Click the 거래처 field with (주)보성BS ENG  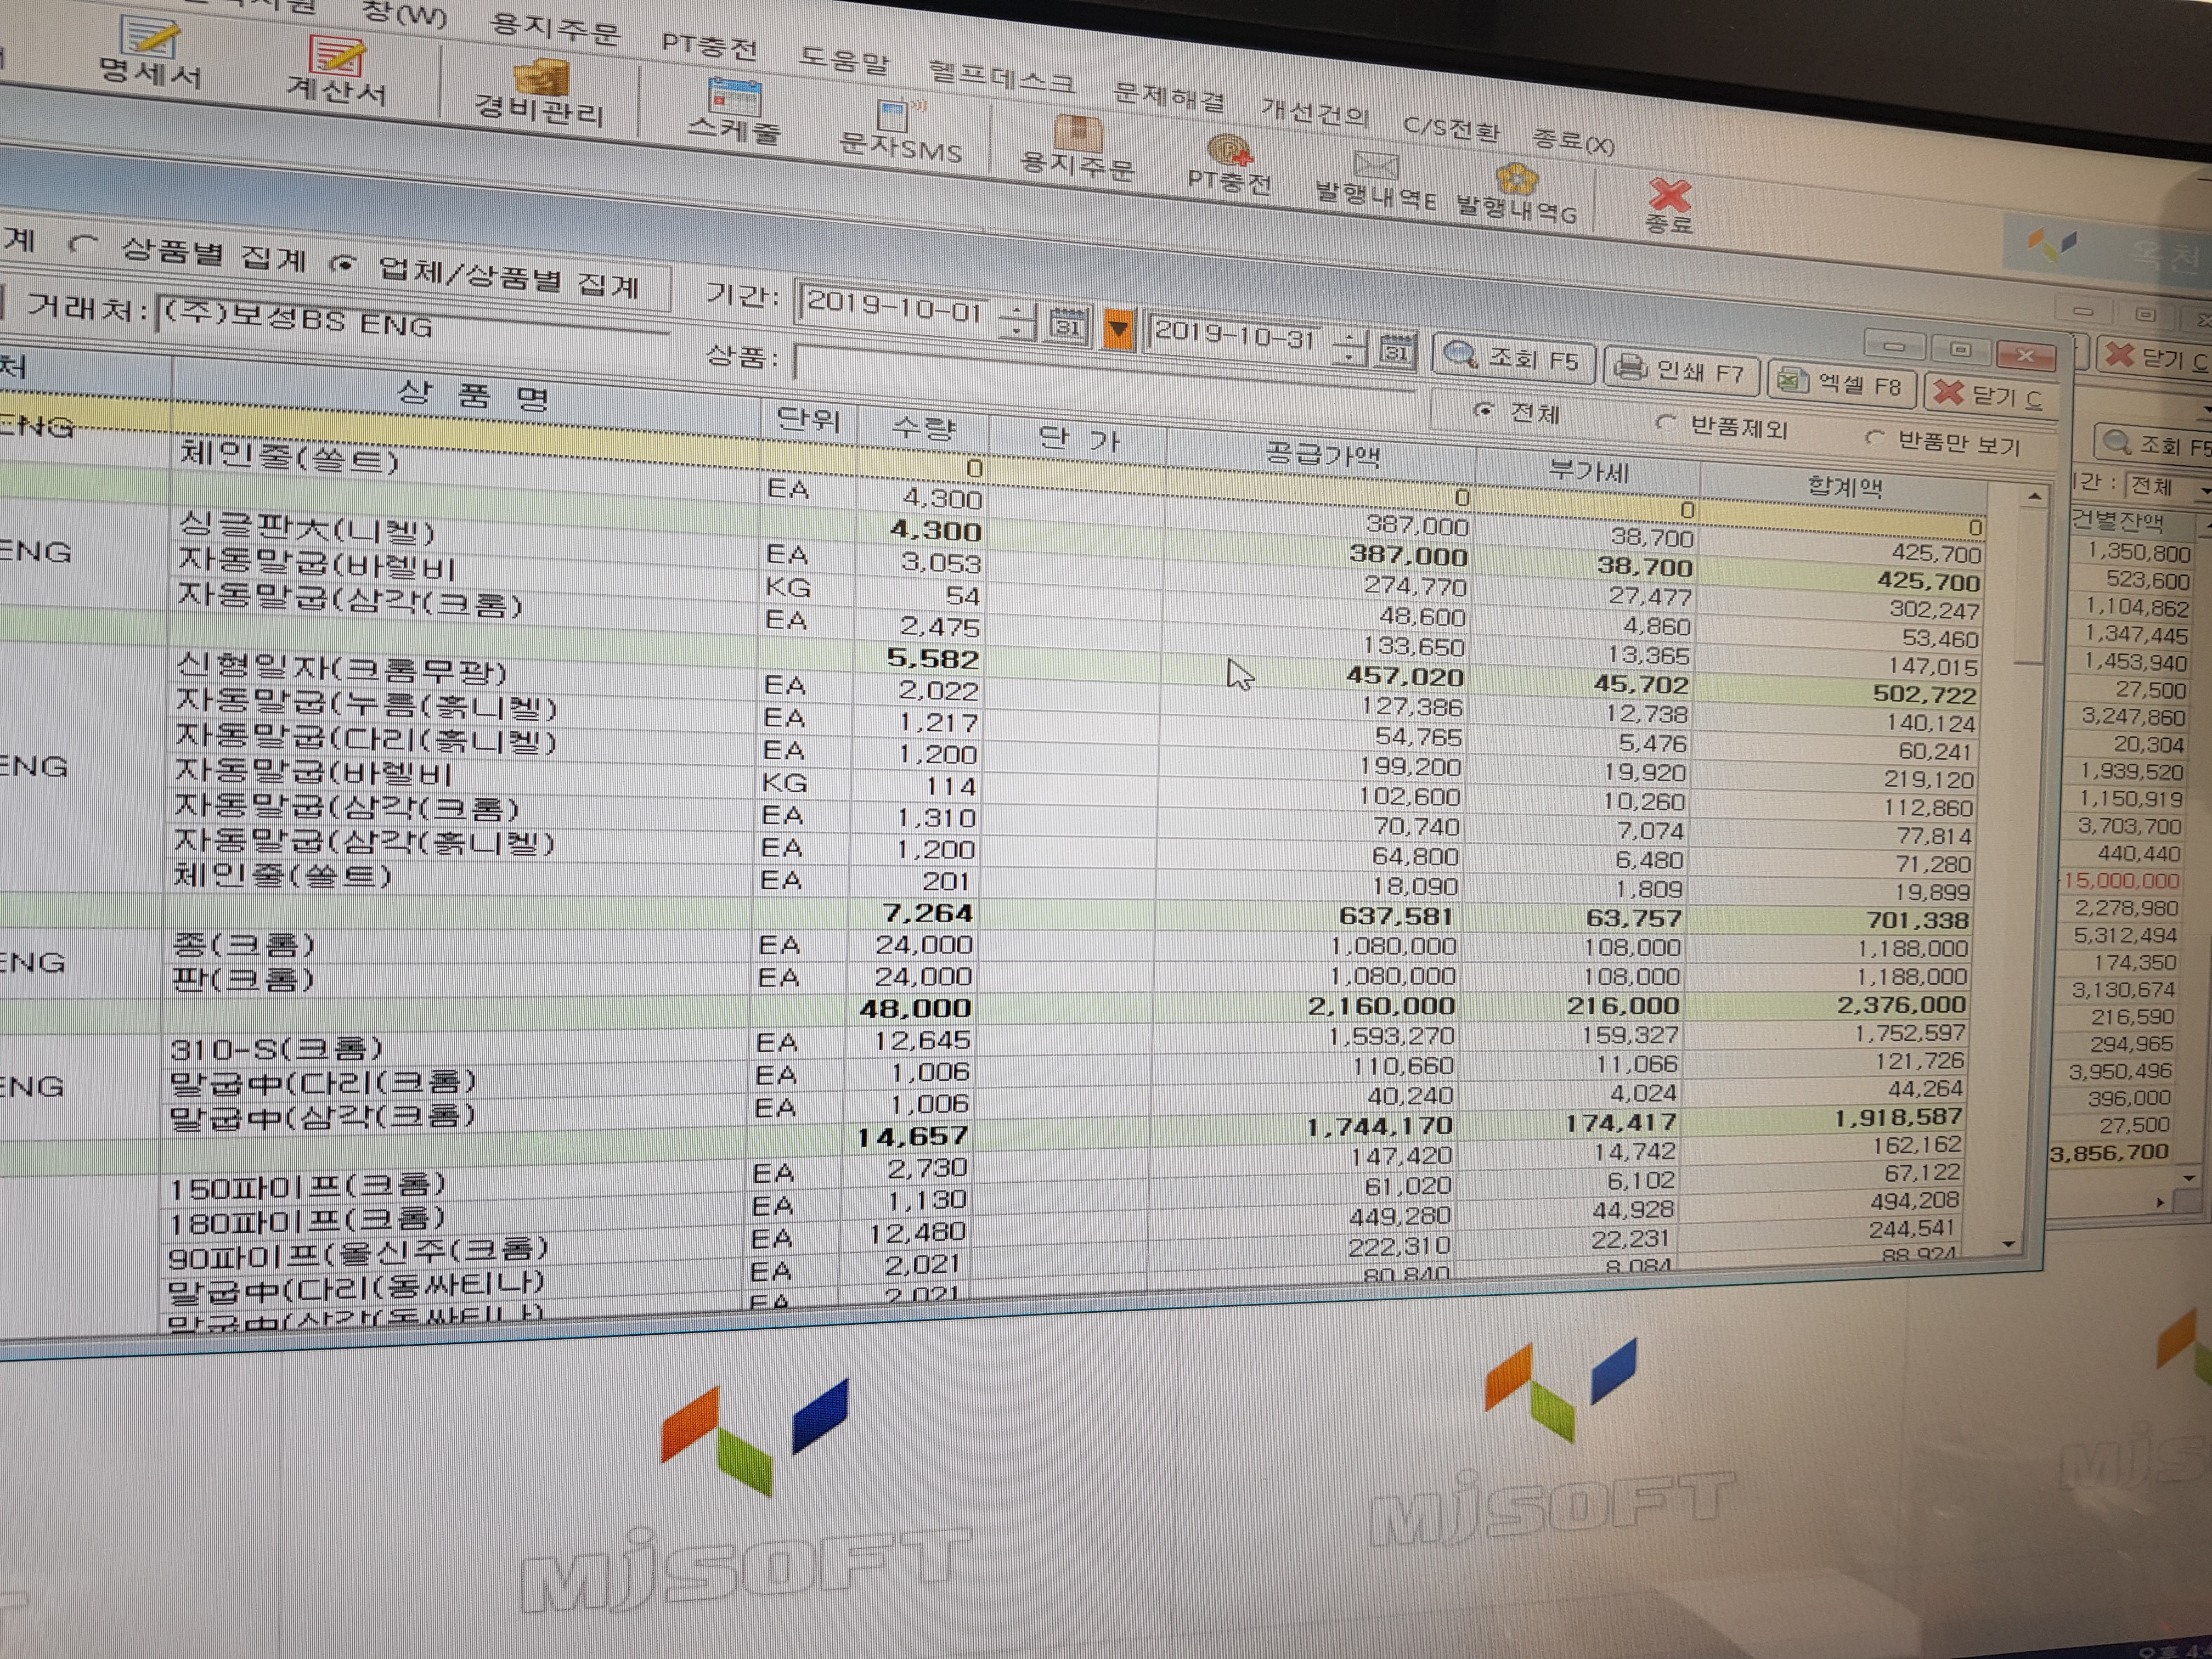point(412,322)
